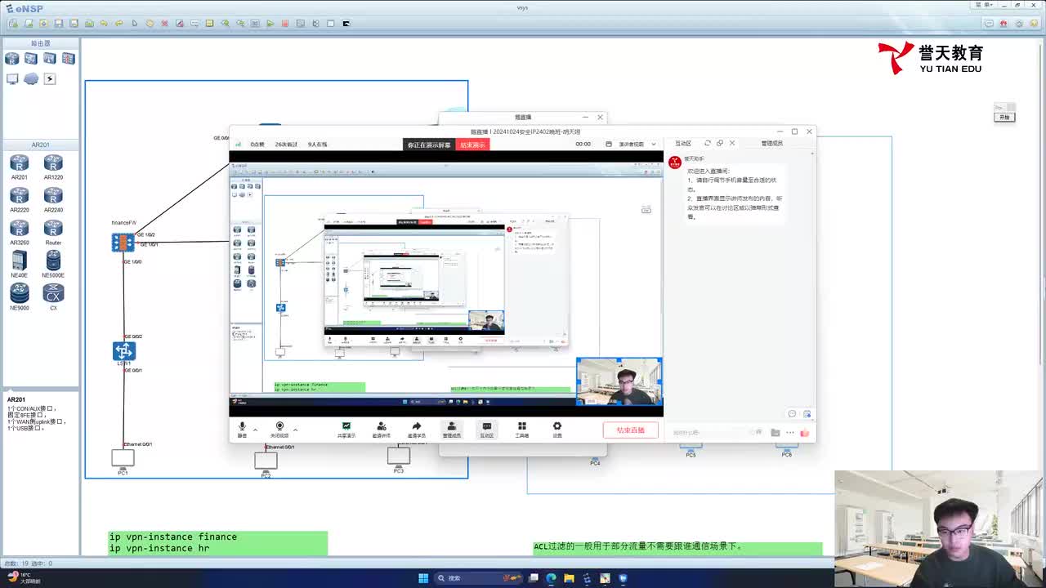
Task: Select the router category icon in eNSP
Action: [x=11, y=59]
